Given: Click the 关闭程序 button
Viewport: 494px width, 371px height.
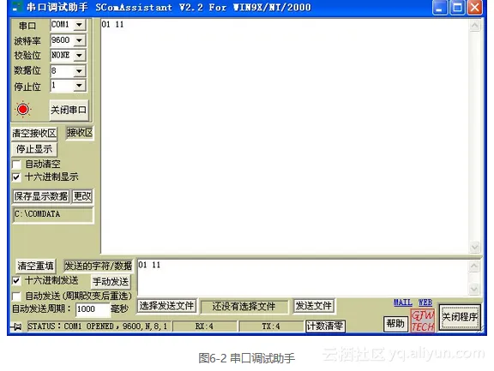Looking at the screenshot, I should (460, 317).
